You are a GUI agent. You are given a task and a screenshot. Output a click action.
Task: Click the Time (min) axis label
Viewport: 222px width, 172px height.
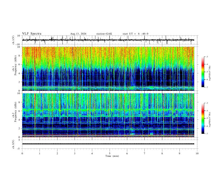click(x=112, y=156)
